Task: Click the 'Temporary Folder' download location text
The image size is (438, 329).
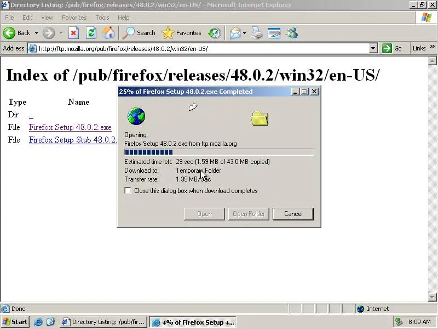Action: 198,171
